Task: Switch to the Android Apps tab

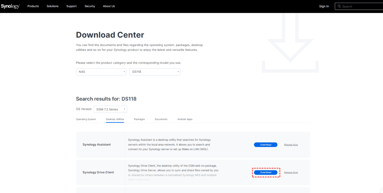Action: point(185,119)
